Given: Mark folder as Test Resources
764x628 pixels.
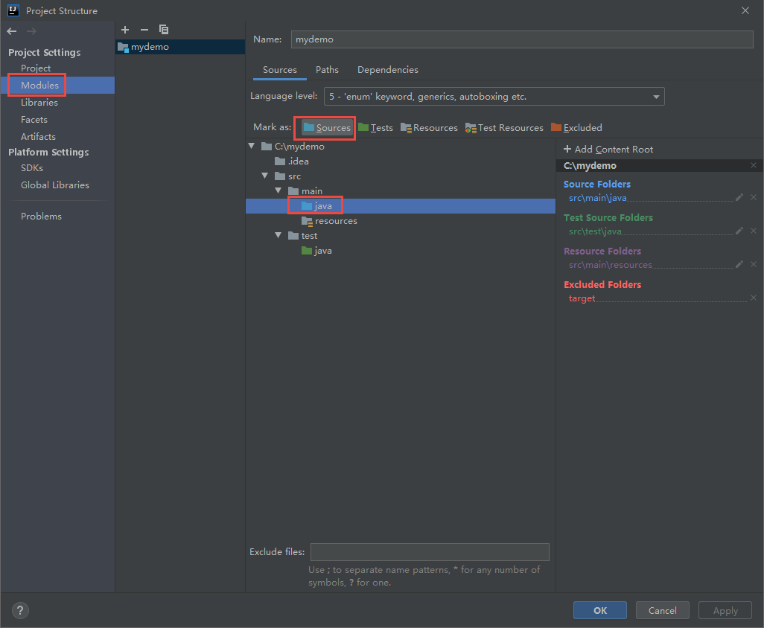Looking at the screenshot, I should click(504, 128).
